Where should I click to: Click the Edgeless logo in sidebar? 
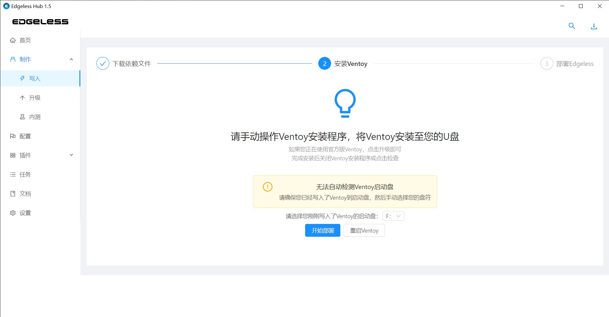pos(40,21)
